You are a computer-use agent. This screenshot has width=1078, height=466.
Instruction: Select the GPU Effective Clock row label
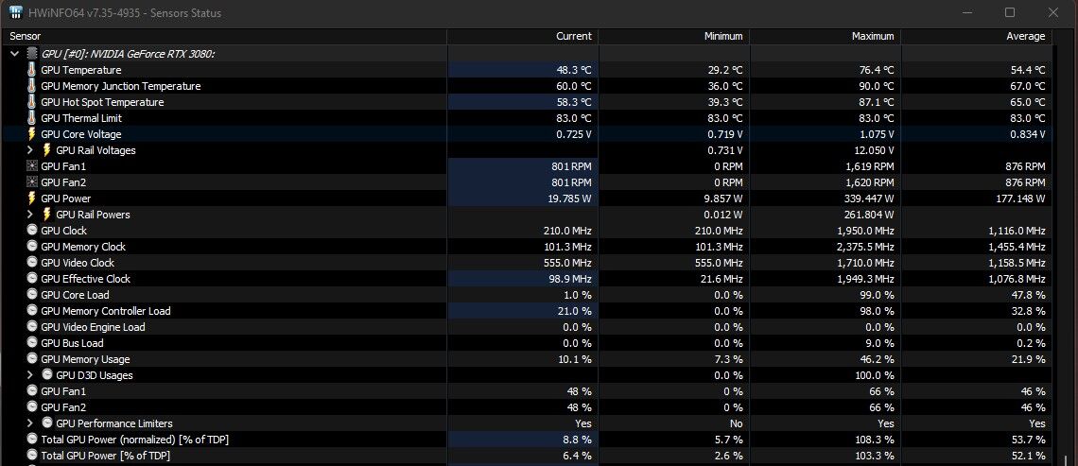tap(85, 278)
